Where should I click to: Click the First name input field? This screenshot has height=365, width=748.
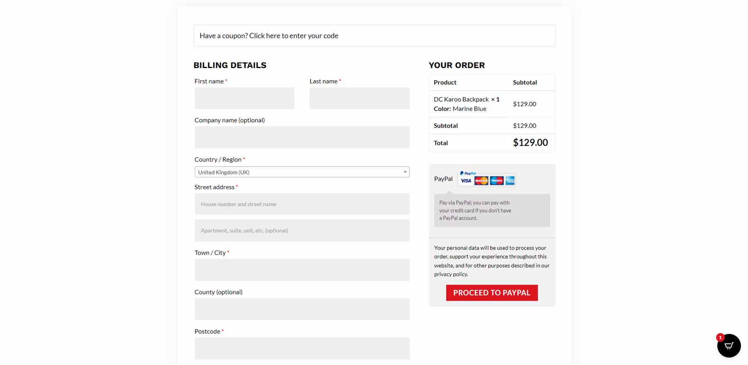(x=244, y=98)
